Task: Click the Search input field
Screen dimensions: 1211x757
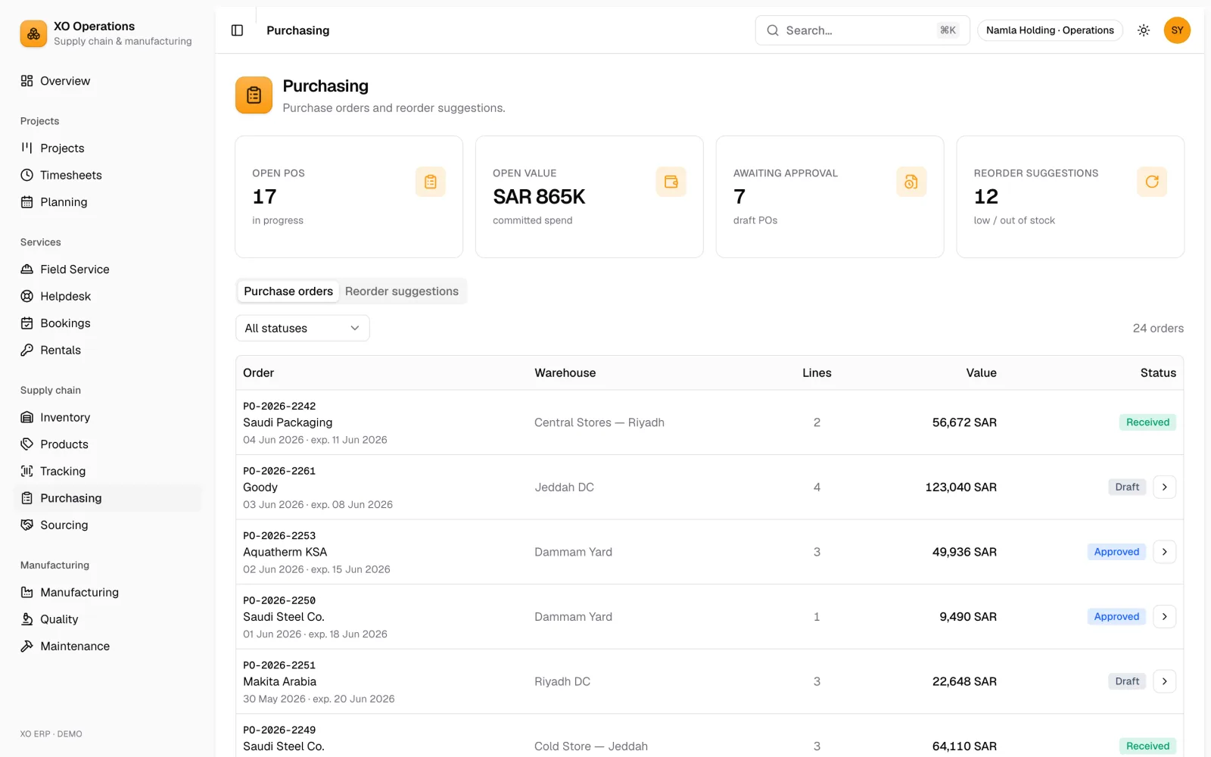Action: [x=862, y=30]
